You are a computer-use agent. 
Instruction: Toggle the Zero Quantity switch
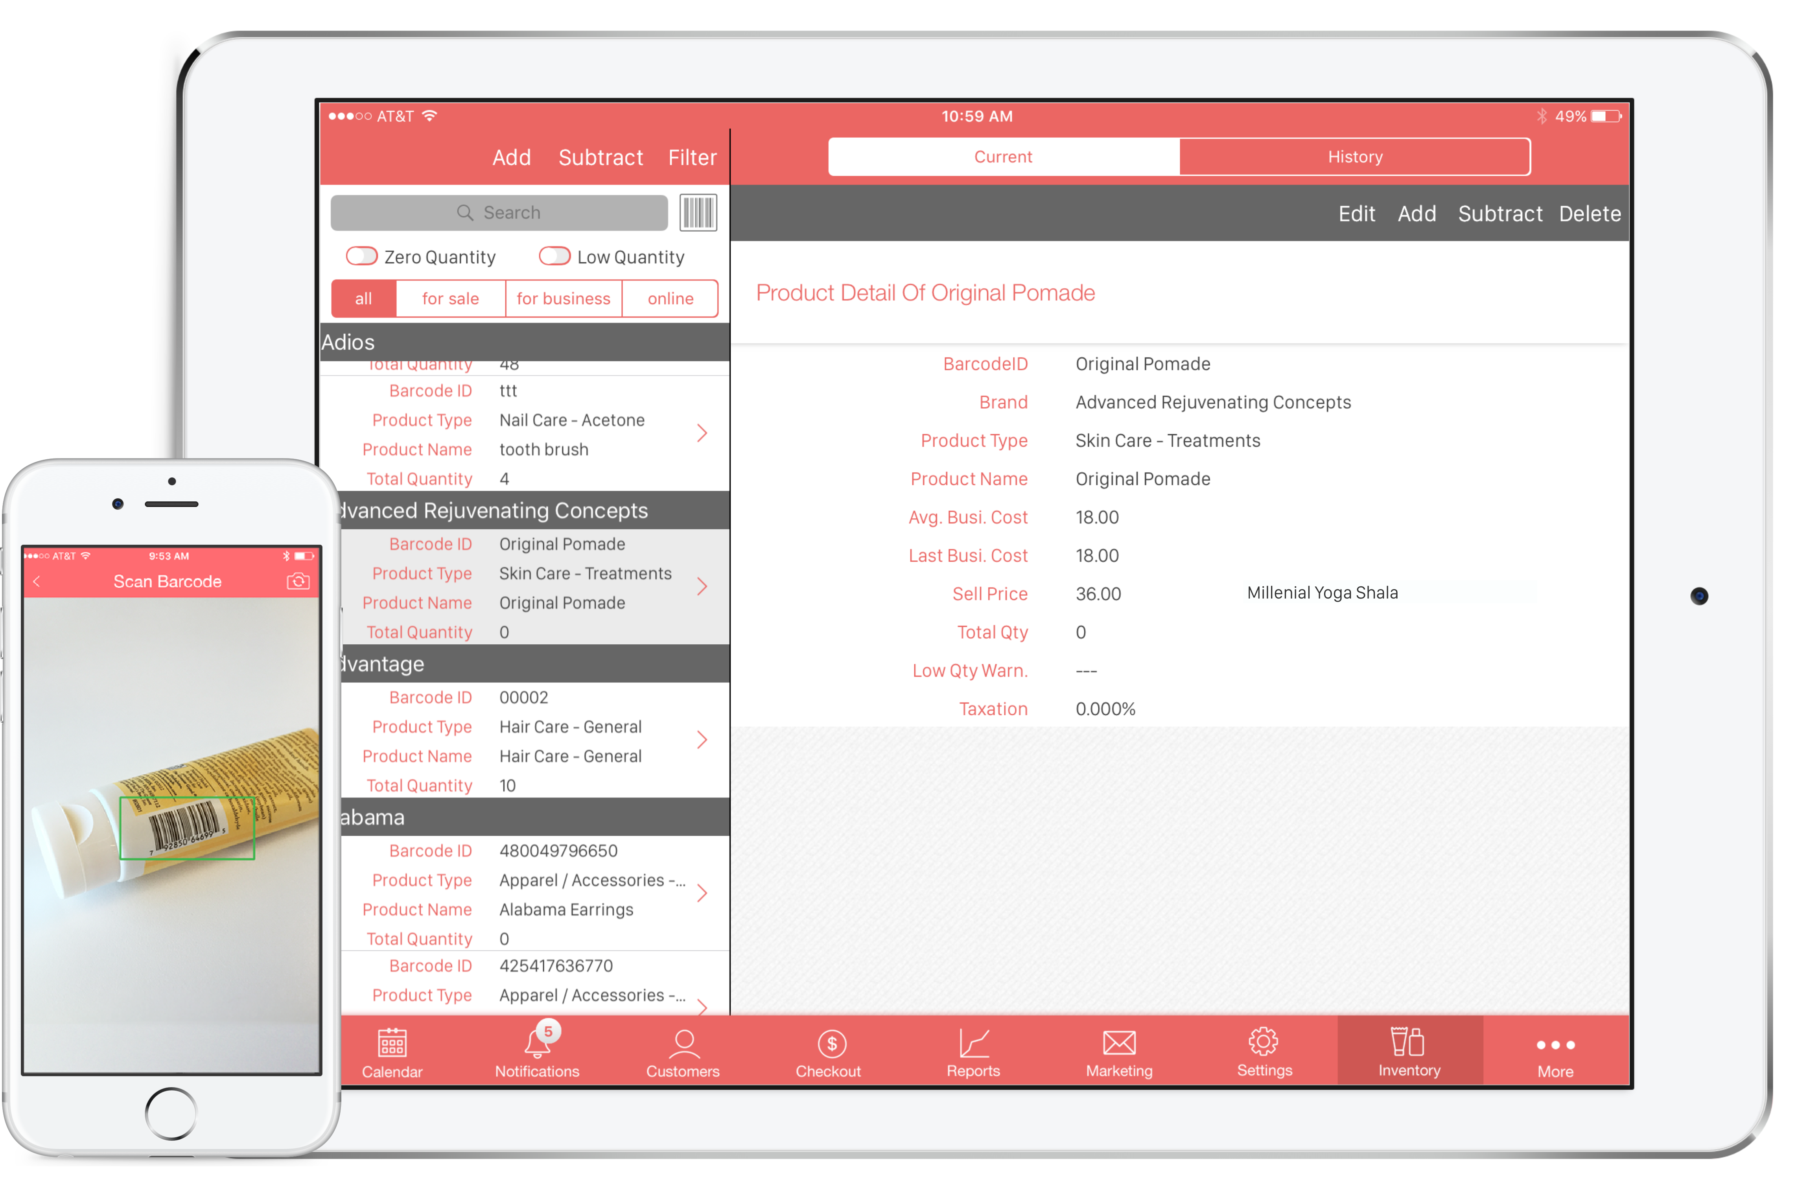[x=362, y=256]
